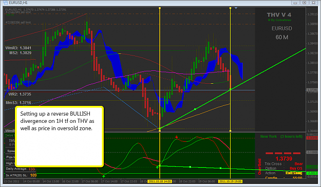Restore the EURUSD,H1 chart window

304,3
